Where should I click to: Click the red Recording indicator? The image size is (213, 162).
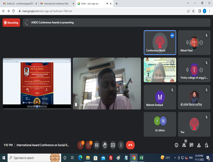tap(11, 22)
